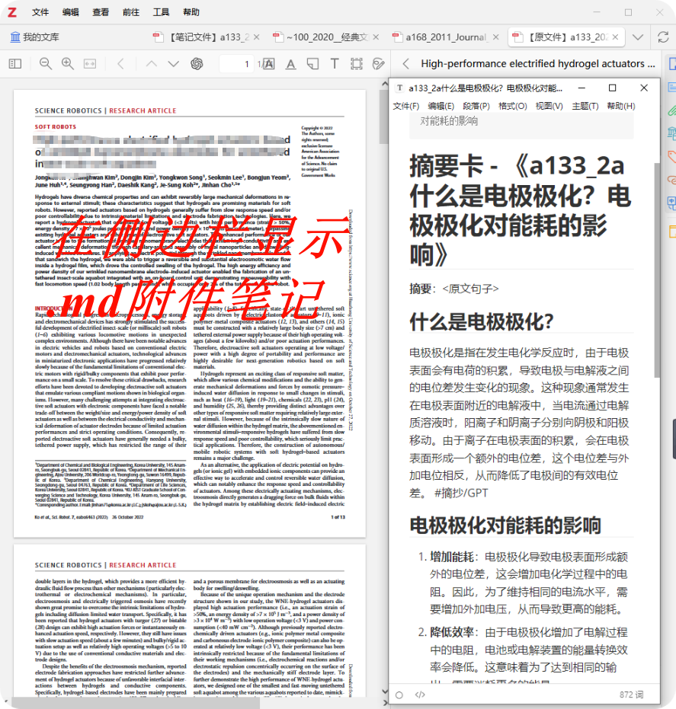Image resolution: width=676 pixels, height=709 pixels.
Task: Open the libraries and collections pane icon
Action: pyautogui.click(x=671, y=133)
